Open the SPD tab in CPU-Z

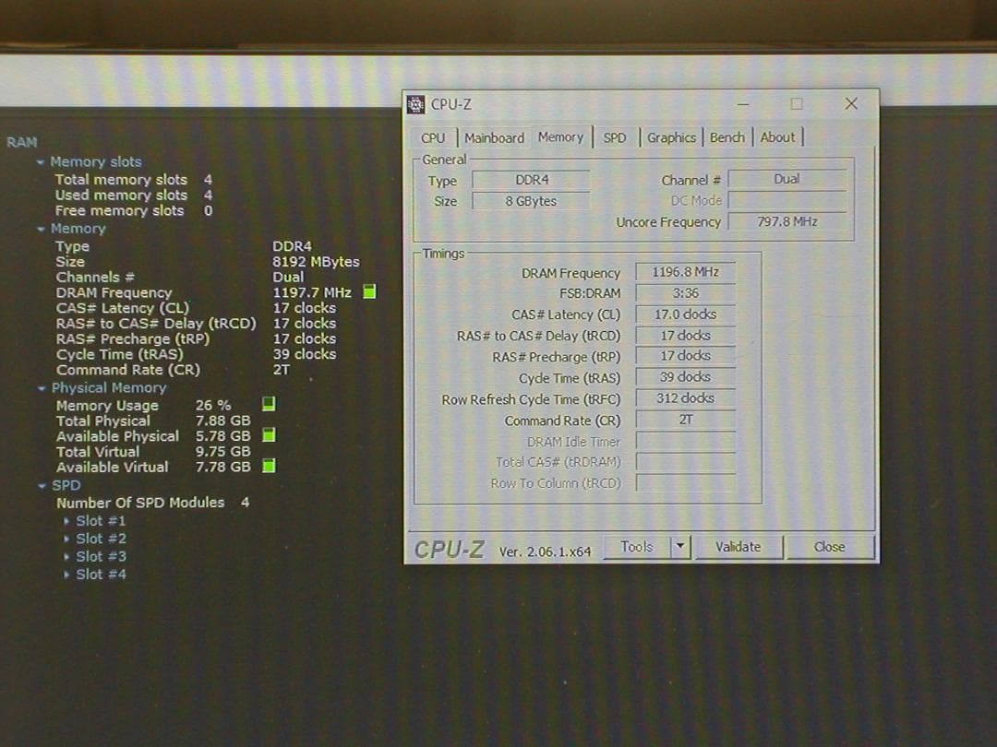[x=615, y=137]
